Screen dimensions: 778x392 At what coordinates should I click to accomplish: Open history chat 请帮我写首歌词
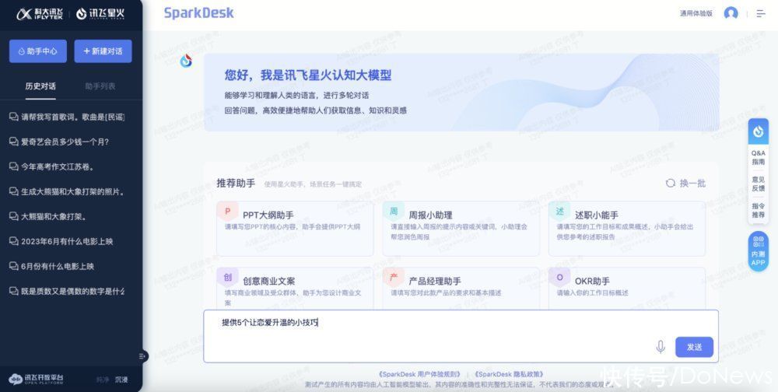pos(67,117)
